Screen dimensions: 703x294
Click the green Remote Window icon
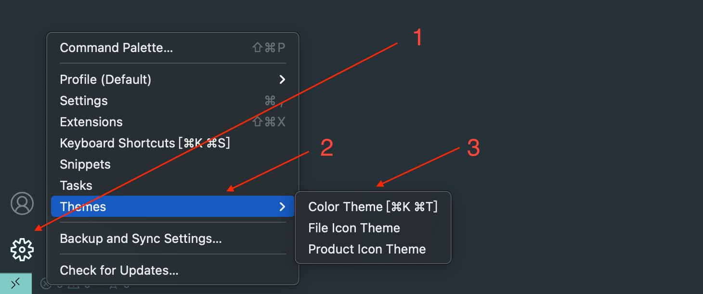[x=15, y=283]
